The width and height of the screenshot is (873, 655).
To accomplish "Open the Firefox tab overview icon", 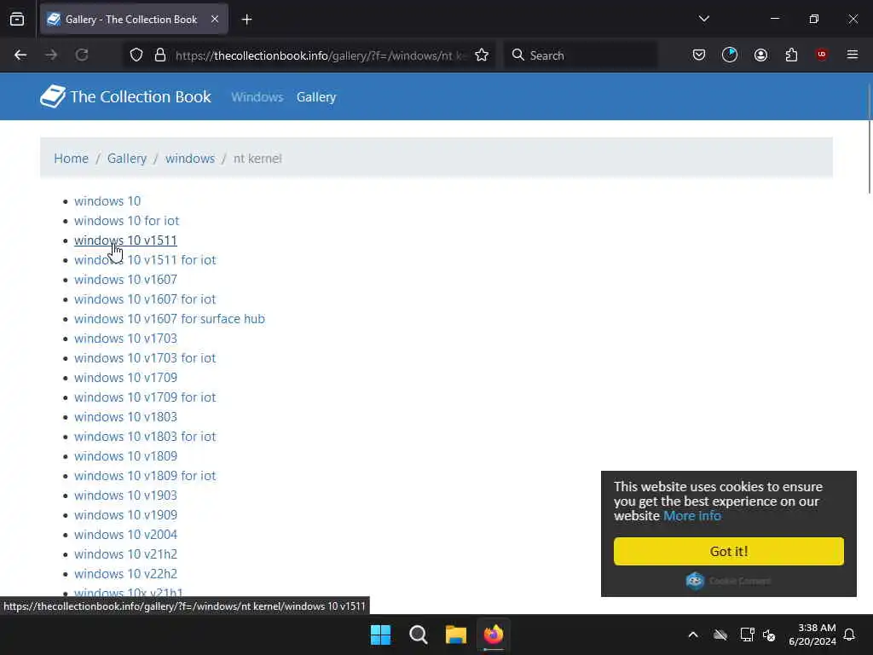I will [x=17, y=20].
